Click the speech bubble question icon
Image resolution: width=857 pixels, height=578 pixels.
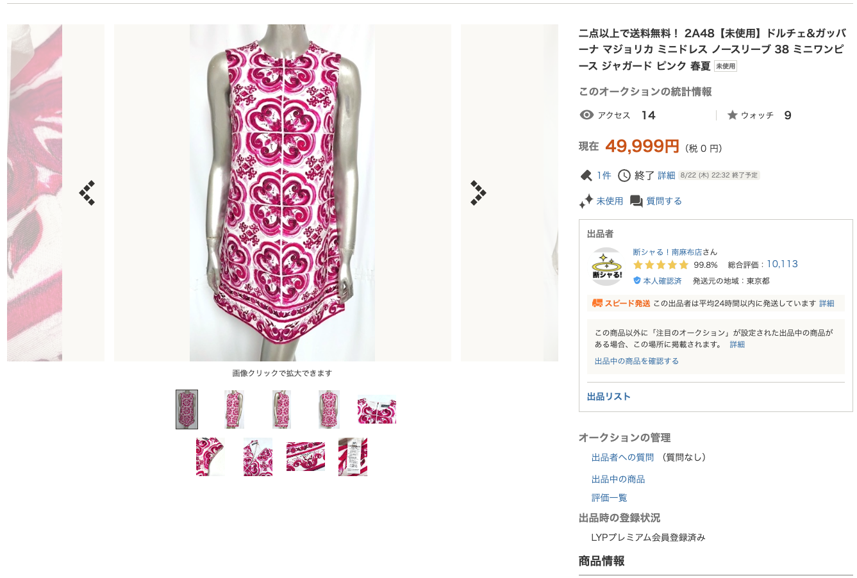pyautogui.click(x=636, y=201)
